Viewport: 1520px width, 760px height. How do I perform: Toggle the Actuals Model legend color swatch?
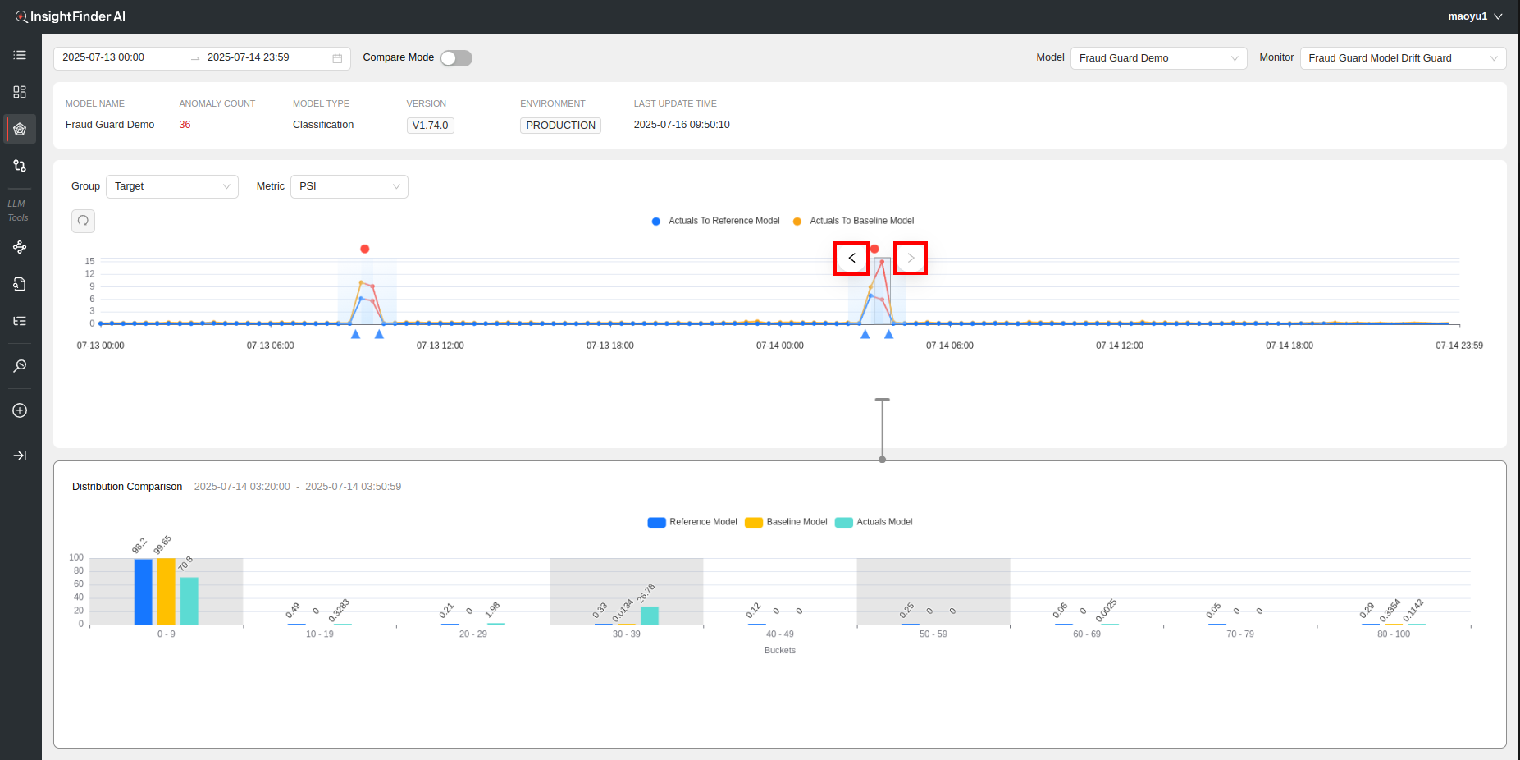843,523
